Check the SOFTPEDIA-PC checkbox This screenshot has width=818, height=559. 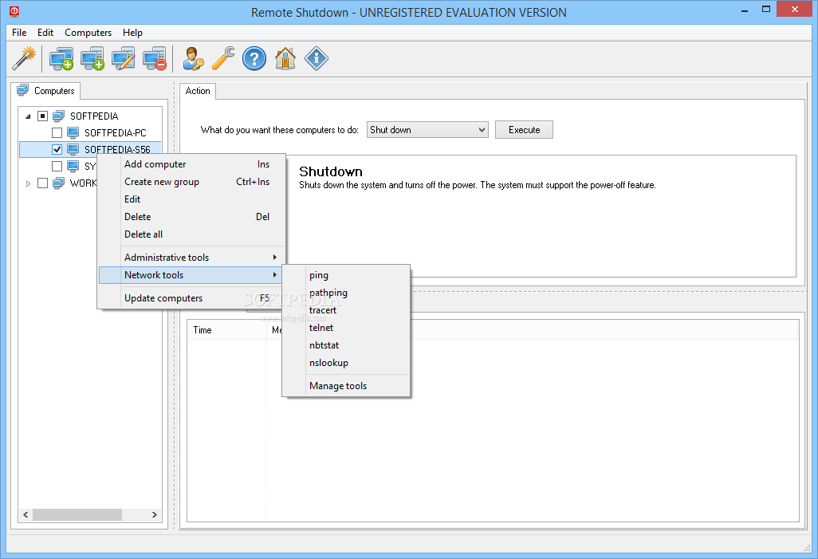(x=57, y=132)
